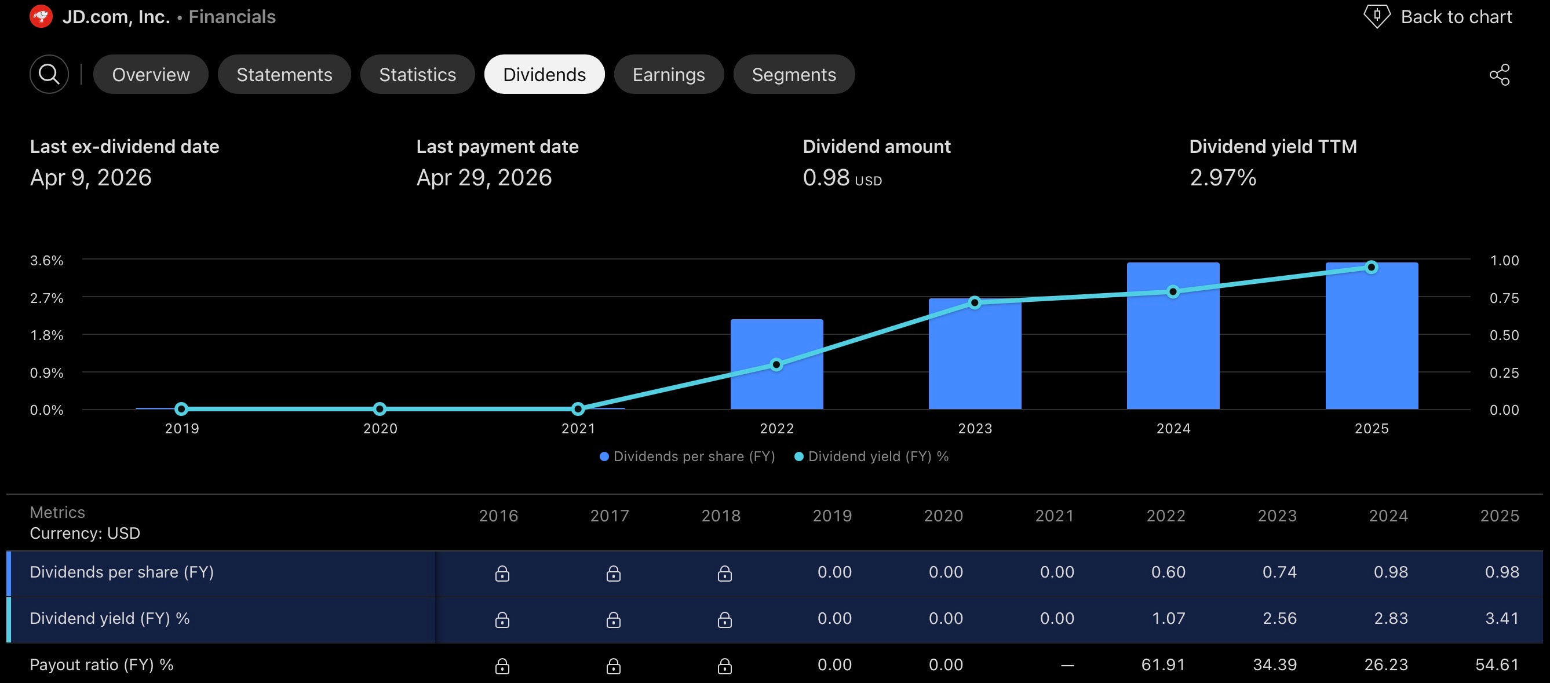Click the share icon at top right

click(1500, 75)
